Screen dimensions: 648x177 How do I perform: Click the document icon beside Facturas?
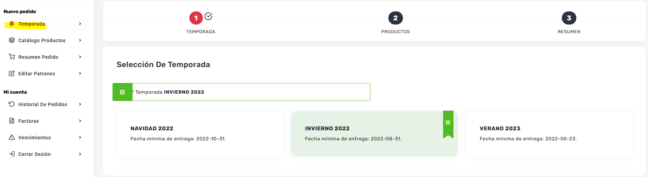(12, 121)
